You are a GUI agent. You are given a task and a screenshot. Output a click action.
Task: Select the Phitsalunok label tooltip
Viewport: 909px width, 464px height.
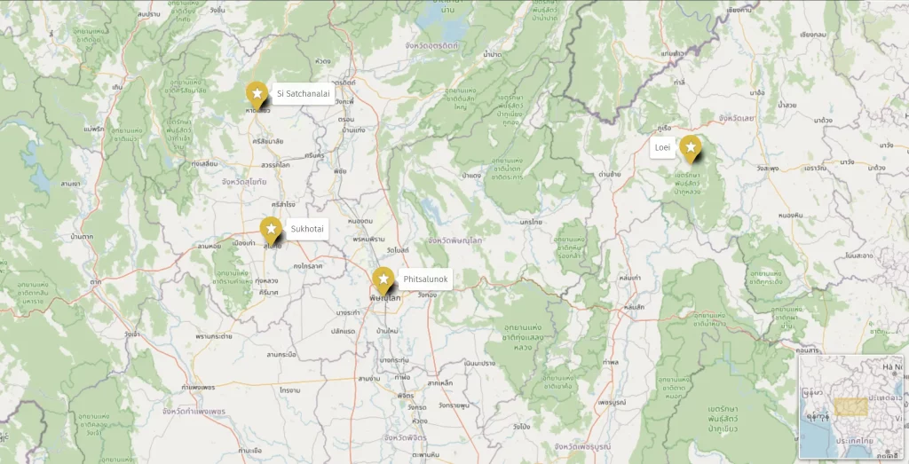click(x=425, y=279)
